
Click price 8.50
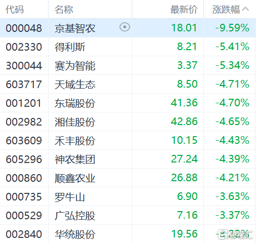point(187,84)
